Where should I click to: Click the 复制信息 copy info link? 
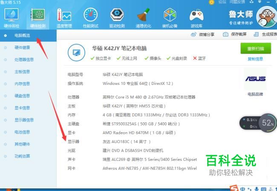point(255,59)
